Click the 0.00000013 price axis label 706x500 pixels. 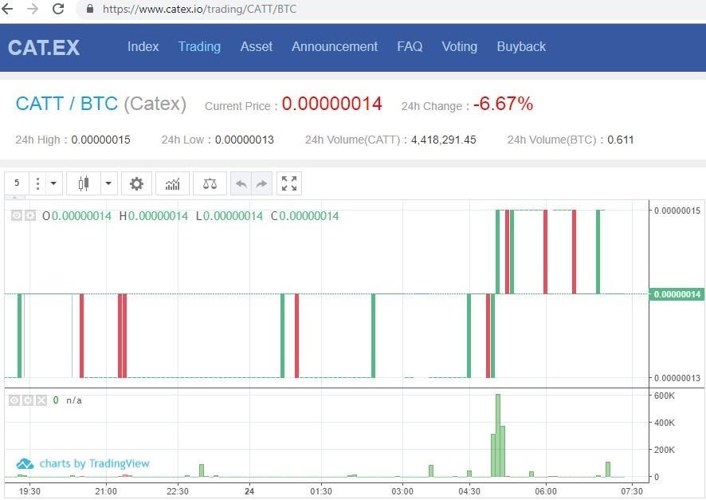coord(677,378)
